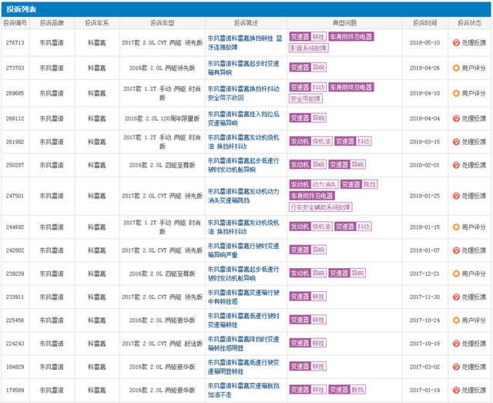Select complaint number 276713
Screen dimensions: 493x403
(15, 43)
